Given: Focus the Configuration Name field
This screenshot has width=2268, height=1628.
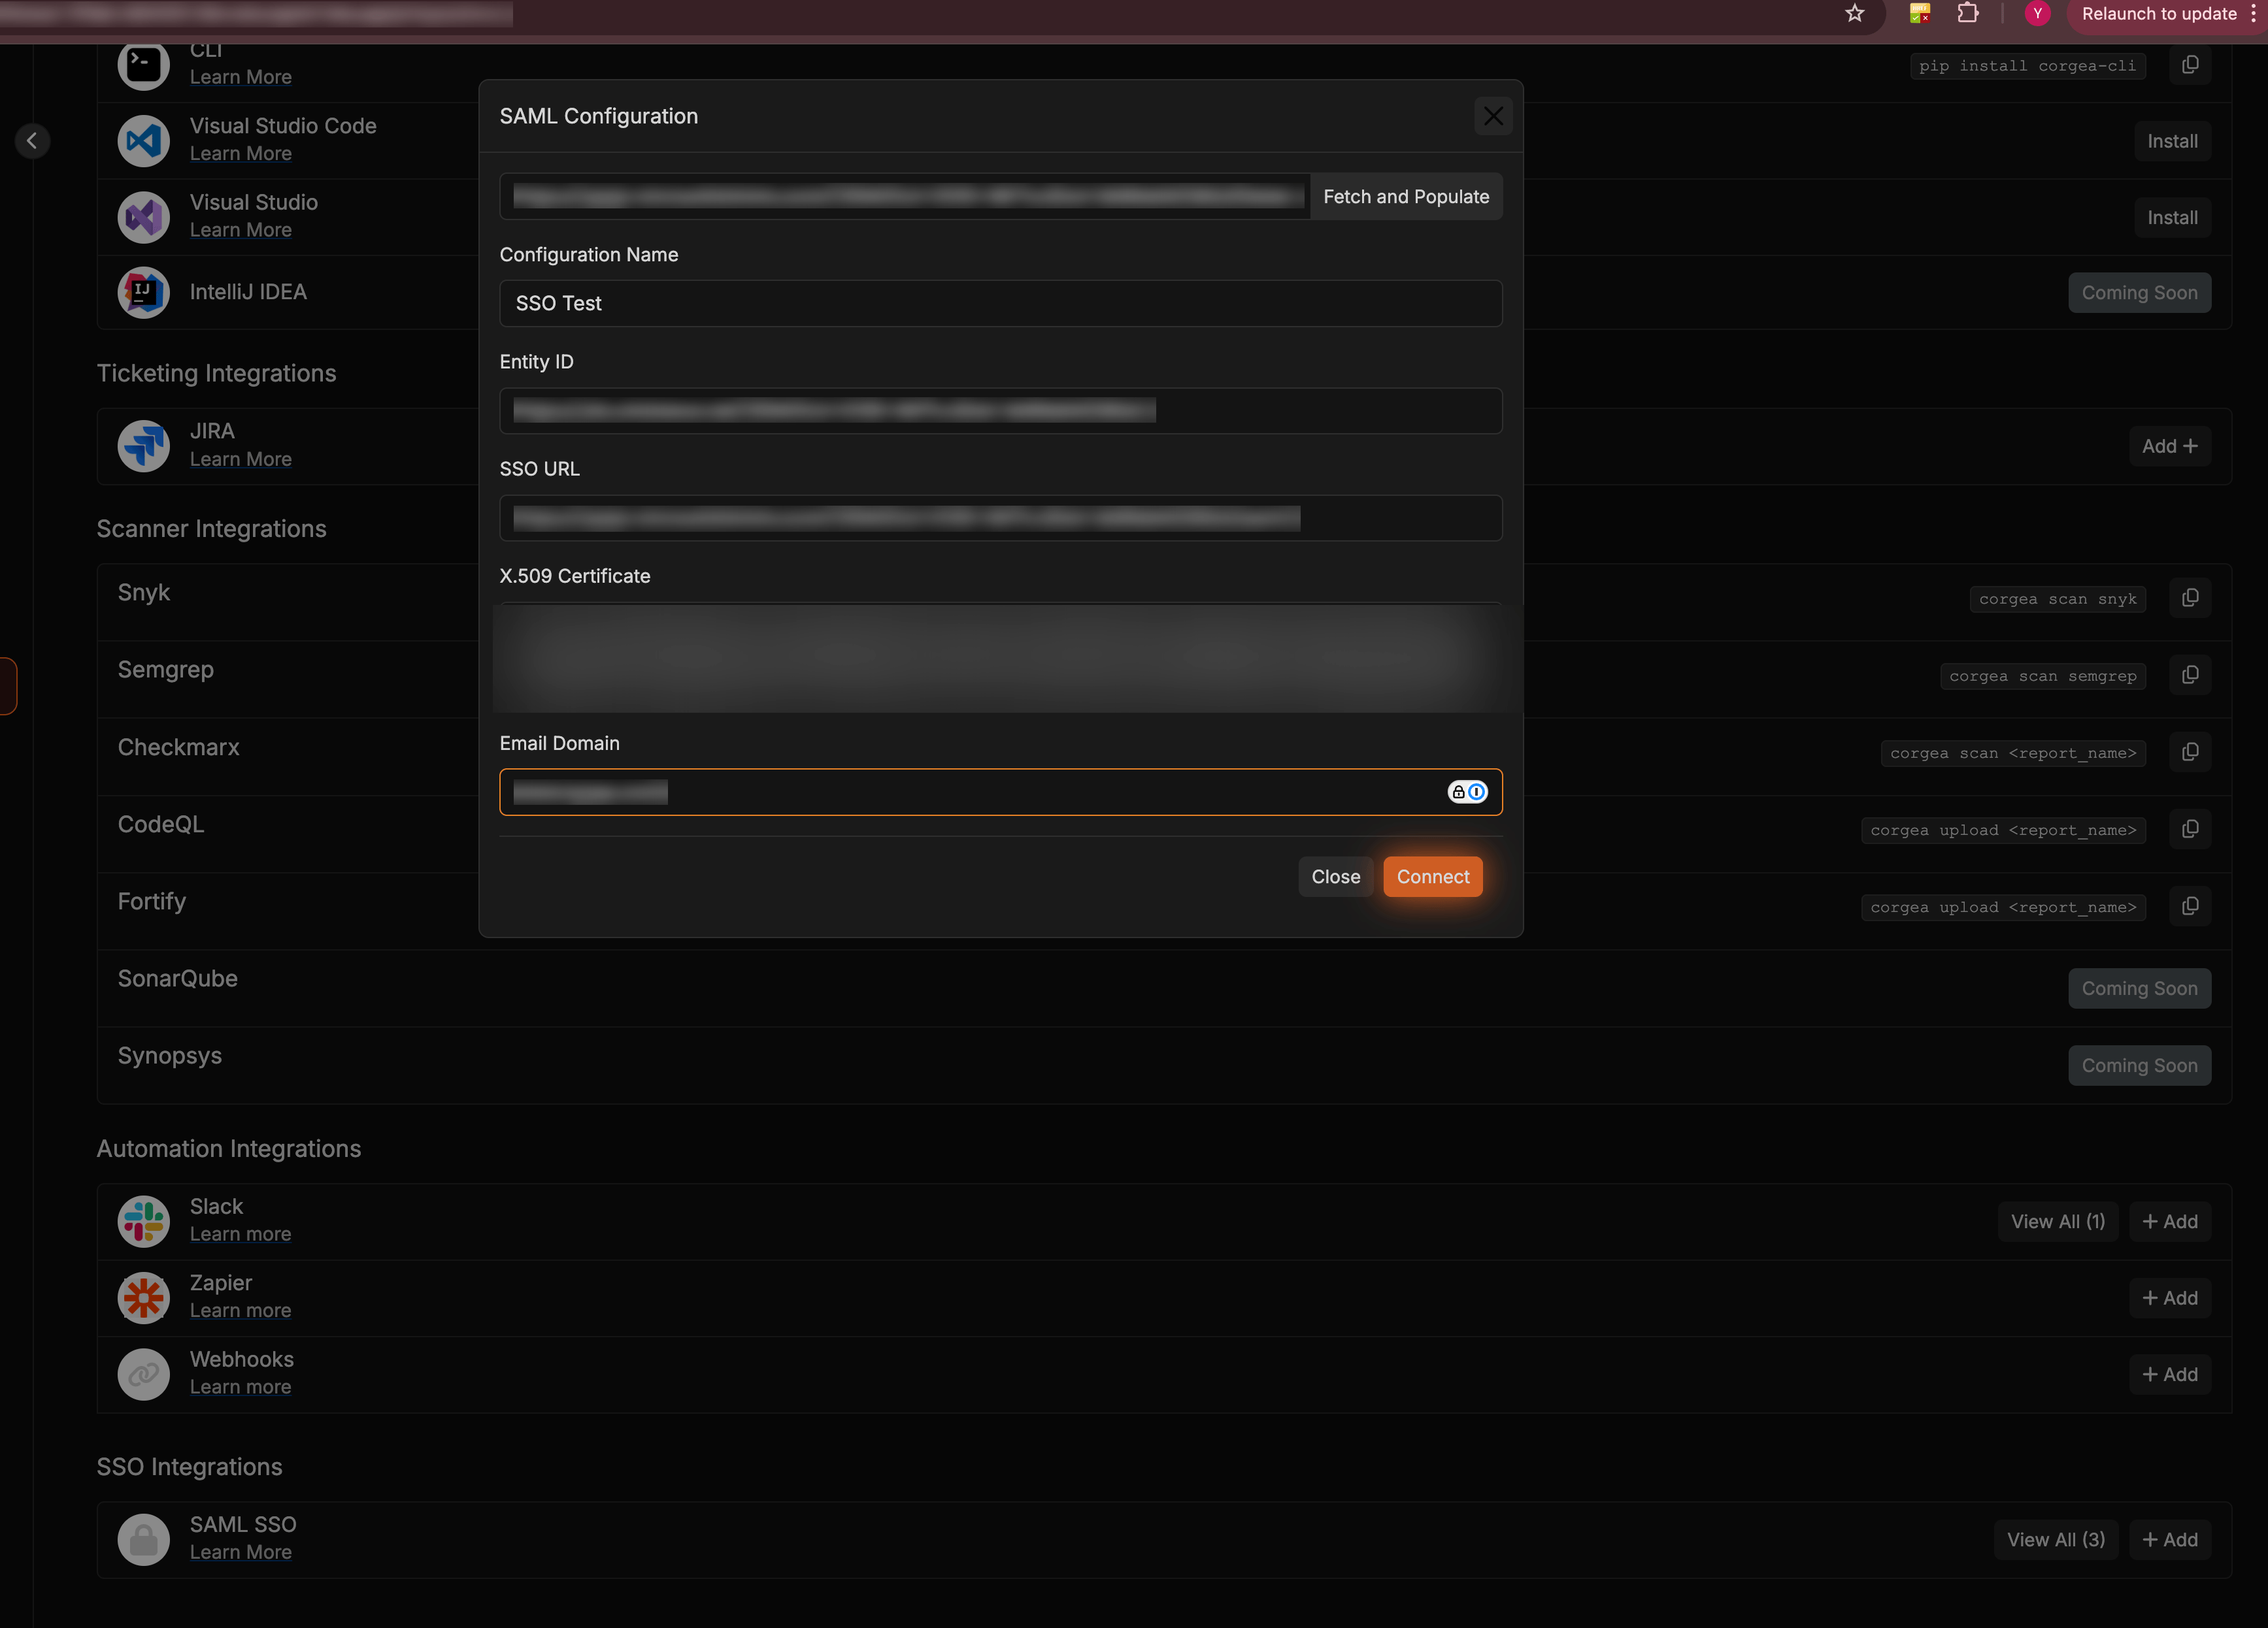Looking at the screenshot, I should click(x=1000, y=303).
